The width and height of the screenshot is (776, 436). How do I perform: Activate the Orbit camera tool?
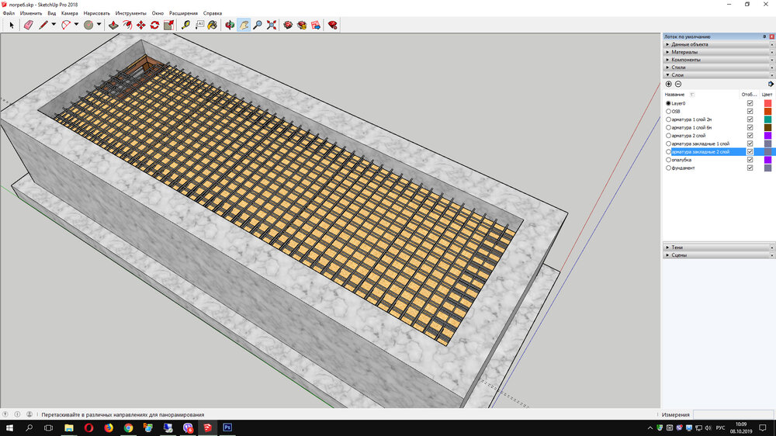coord(230,25)
